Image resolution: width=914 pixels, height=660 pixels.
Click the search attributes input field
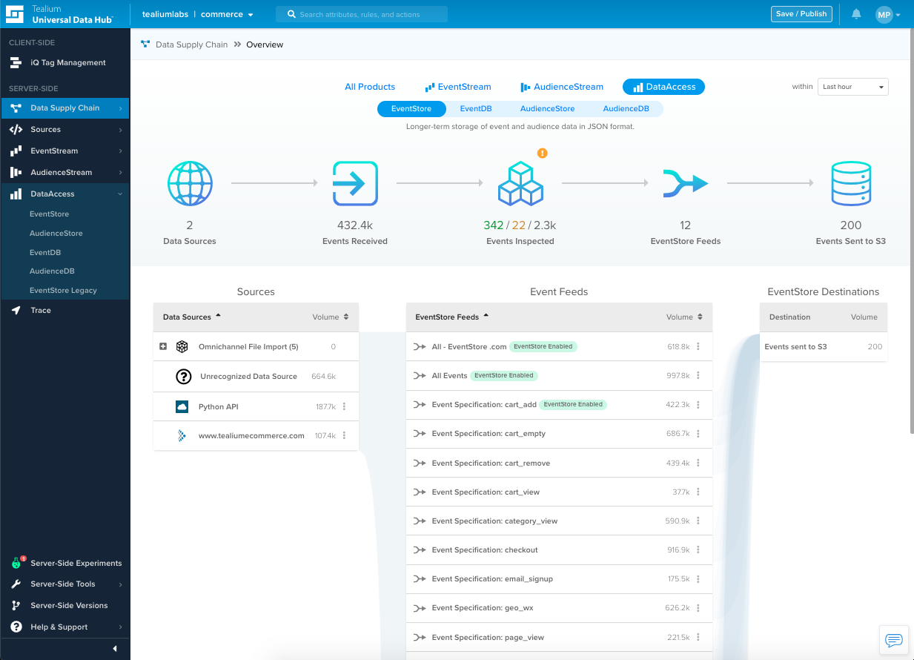[362, 14]
